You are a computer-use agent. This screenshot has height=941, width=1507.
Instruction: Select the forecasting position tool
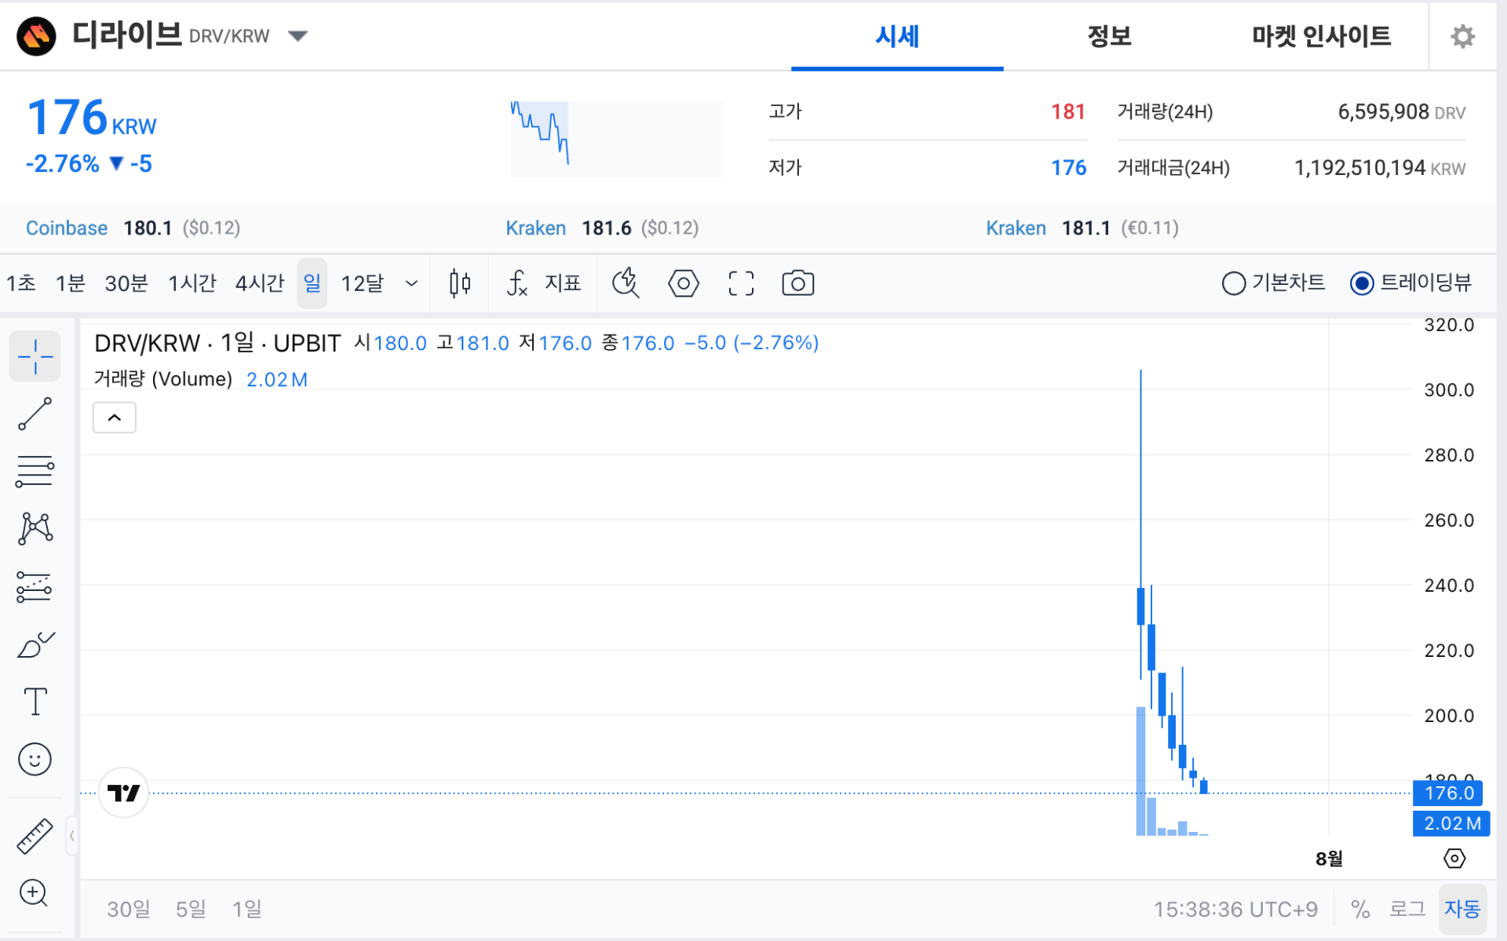35,587
